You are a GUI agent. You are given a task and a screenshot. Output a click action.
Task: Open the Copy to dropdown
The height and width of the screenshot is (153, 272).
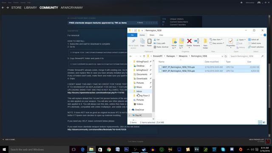coord(181,46)
